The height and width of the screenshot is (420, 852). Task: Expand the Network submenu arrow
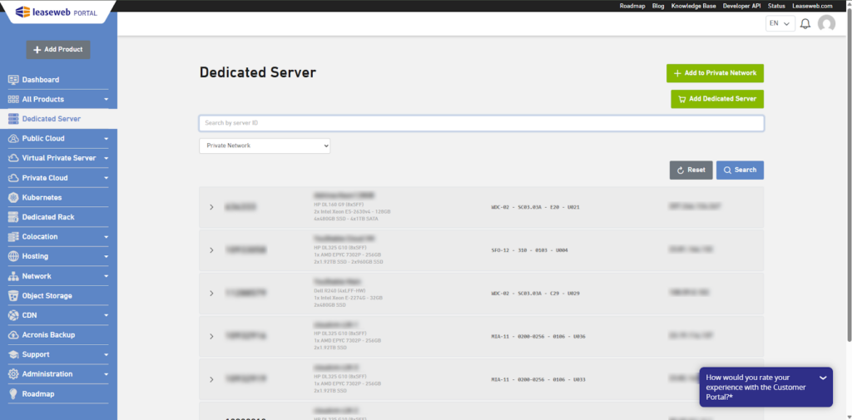point(106,276)
